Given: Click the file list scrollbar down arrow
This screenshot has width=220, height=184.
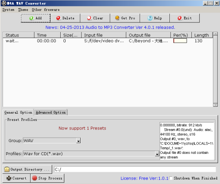Looking at the screenshot, I should pos(215,105).
